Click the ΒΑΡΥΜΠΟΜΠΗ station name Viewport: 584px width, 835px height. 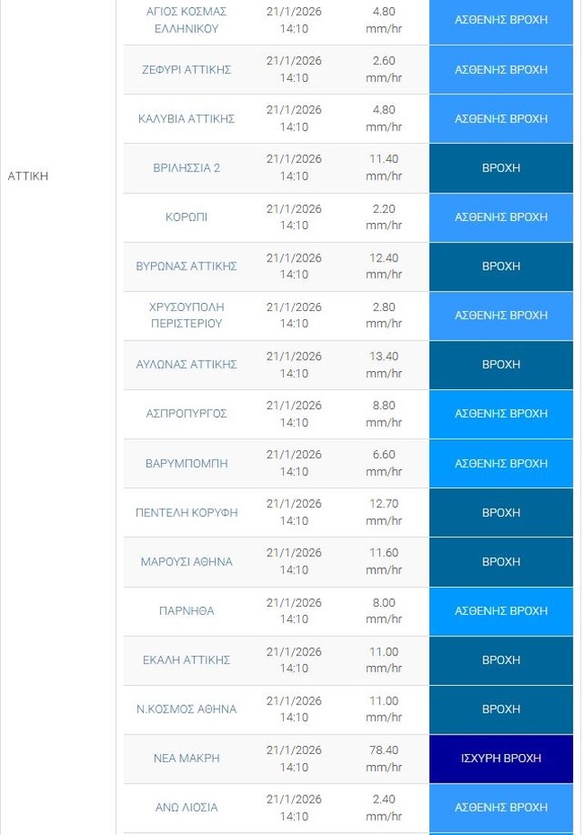click(x=186, y=463)
